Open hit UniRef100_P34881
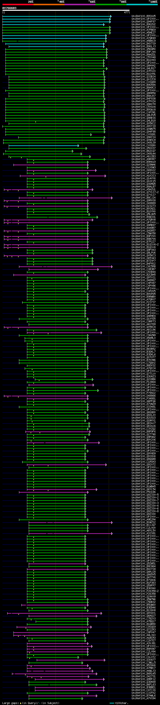Viewport: 160px width, 705px height. (x=143, y=399)
